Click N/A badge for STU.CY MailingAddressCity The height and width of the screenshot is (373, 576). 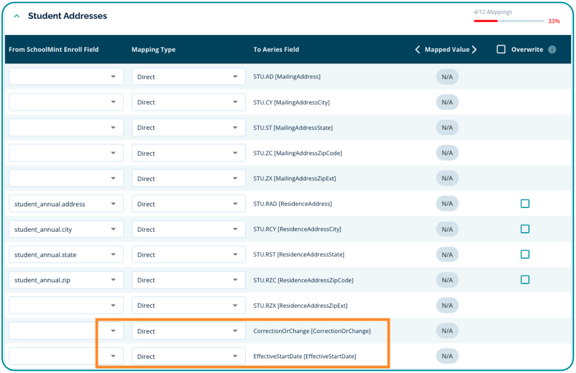pyautogui.click(x=447, y=102)
